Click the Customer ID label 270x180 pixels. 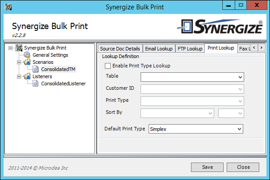[x=120, y=88]
